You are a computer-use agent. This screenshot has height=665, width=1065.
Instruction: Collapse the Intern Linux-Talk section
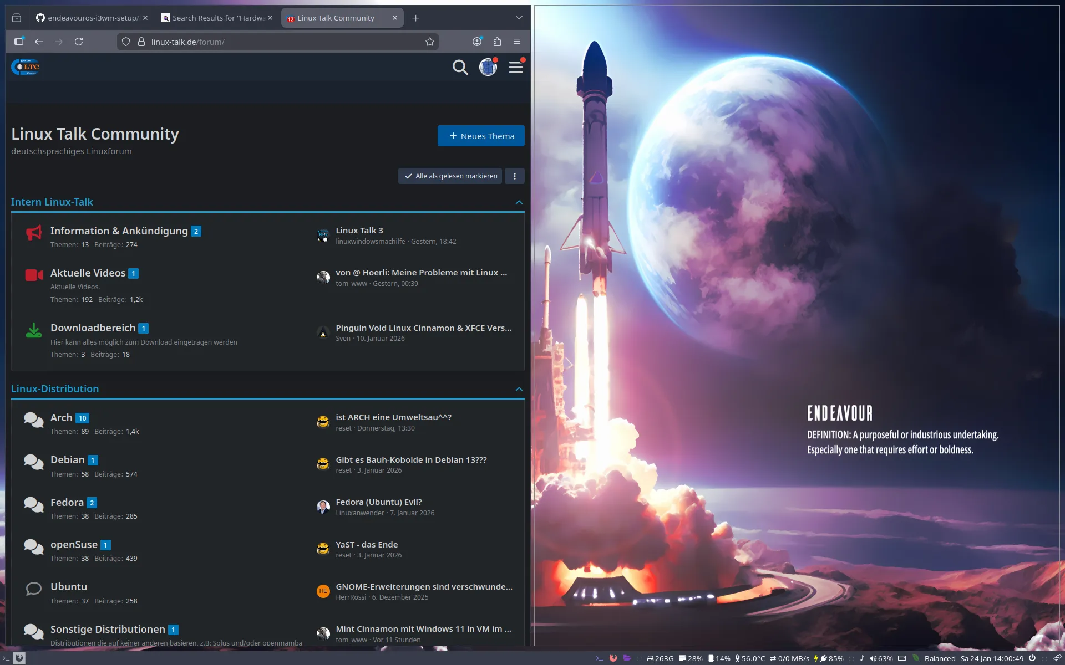pos(519,202)
